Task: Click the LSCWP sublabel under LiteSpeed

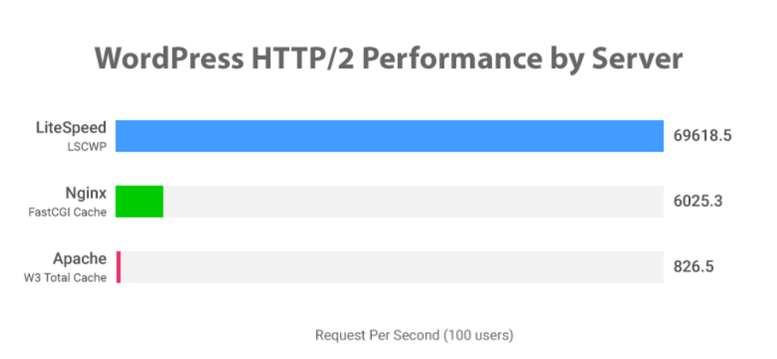Action: click(x=87, y=145)
